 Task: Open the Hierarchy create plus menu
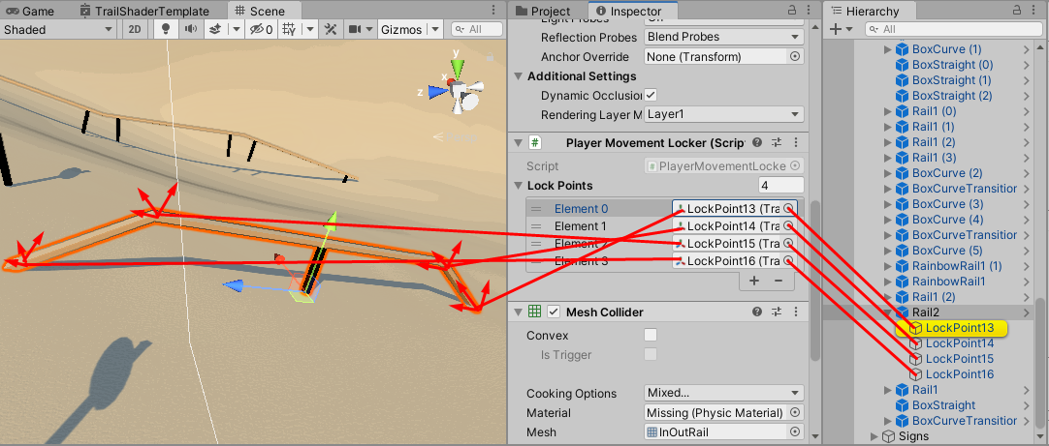(x=841, y=29)
